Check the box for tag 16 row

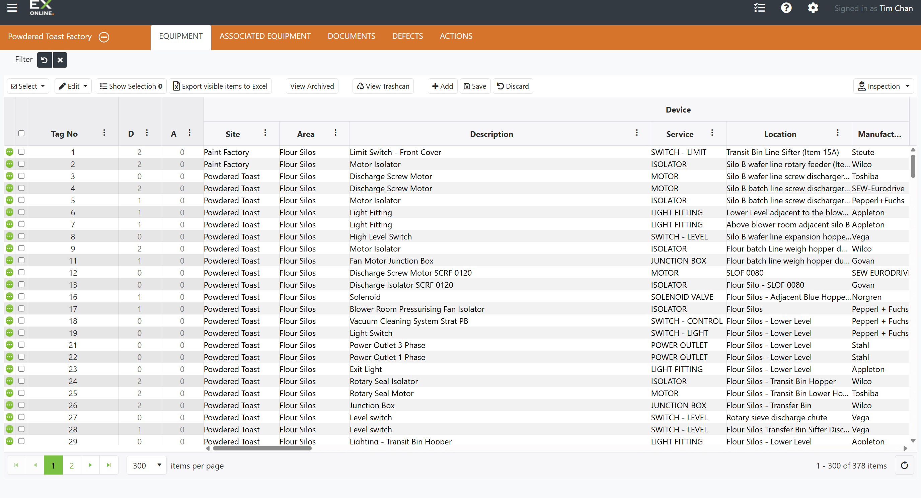(x=21, y=297)
